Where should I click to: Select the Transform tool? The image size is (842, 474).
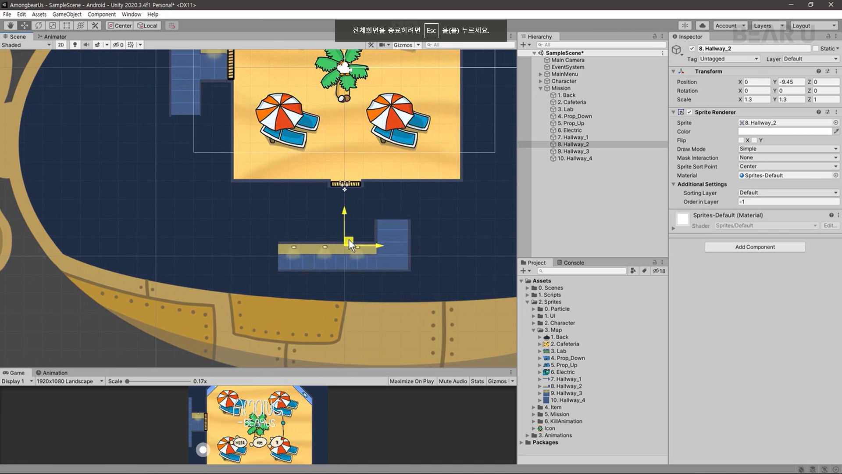pyautogui.click(x=81, y=25)
